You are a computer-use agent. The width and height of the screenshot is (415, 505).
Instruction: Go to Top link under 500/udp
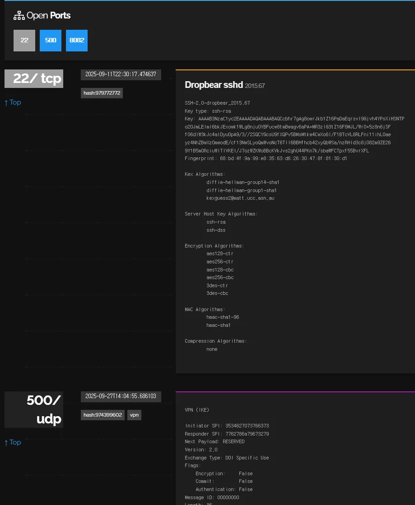[x=13, y=442]
